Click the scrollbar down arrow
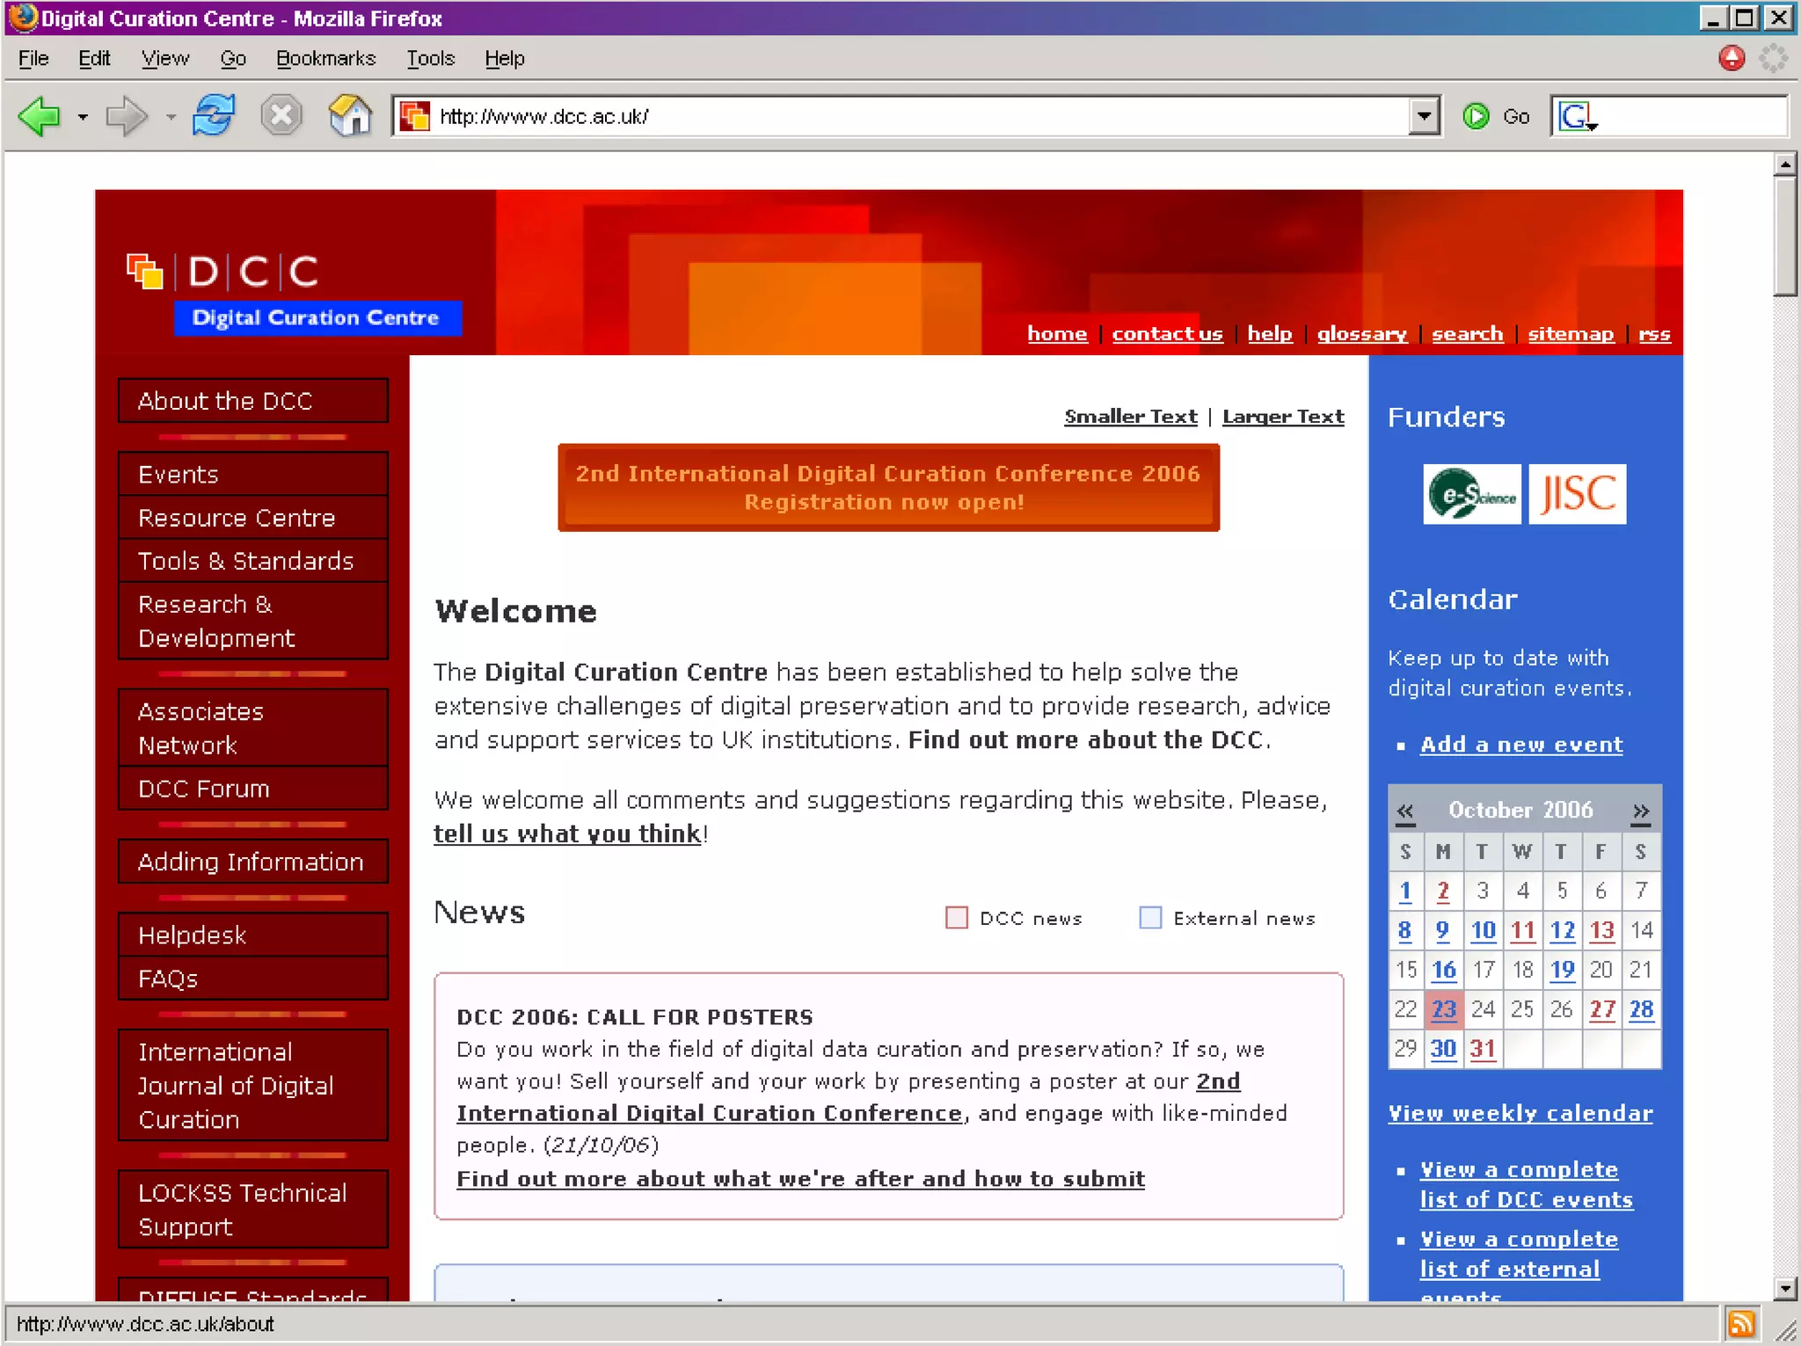Screen dimensions: 1801x1346 (x=1785, y=1290)
